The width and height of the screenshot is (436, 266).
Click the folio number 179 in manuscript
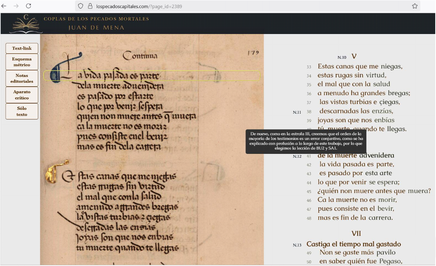coord(253,53)
